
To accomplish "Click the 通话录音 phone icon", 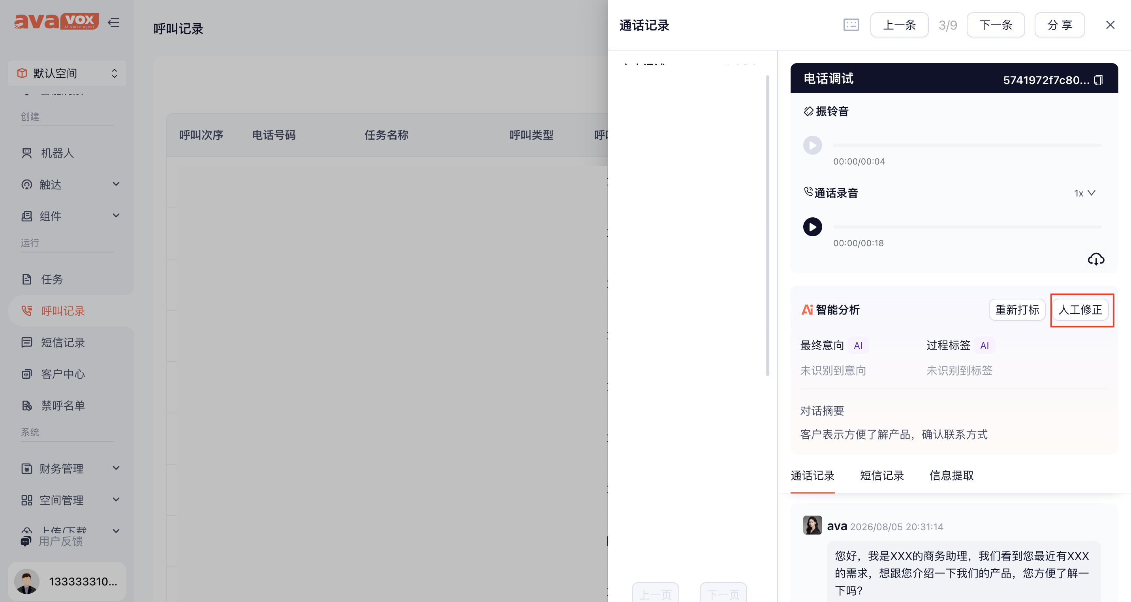I will tap(808, 192).
